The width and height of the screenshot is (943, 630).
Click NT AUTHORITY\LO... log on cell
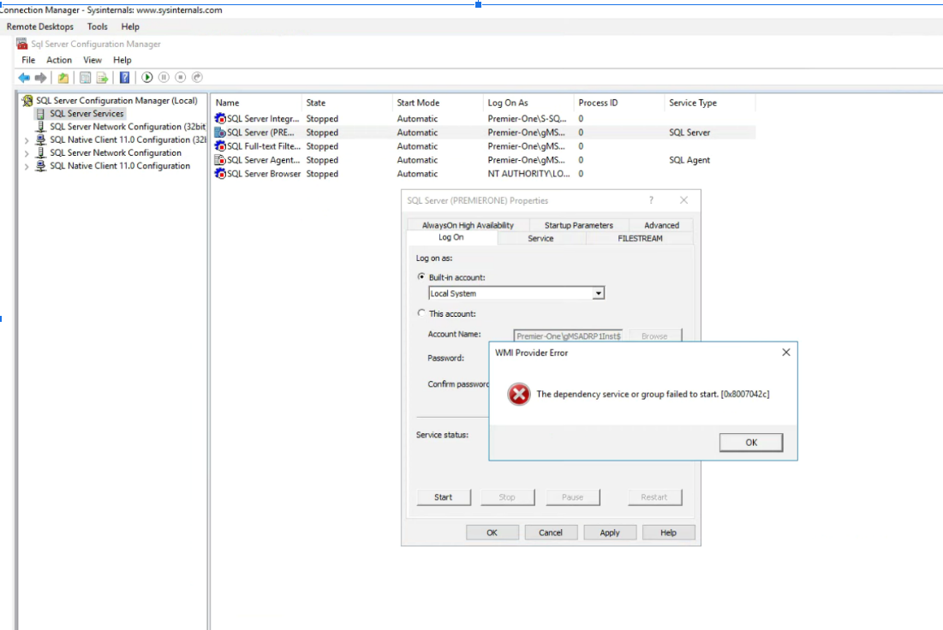click(528, 174)
